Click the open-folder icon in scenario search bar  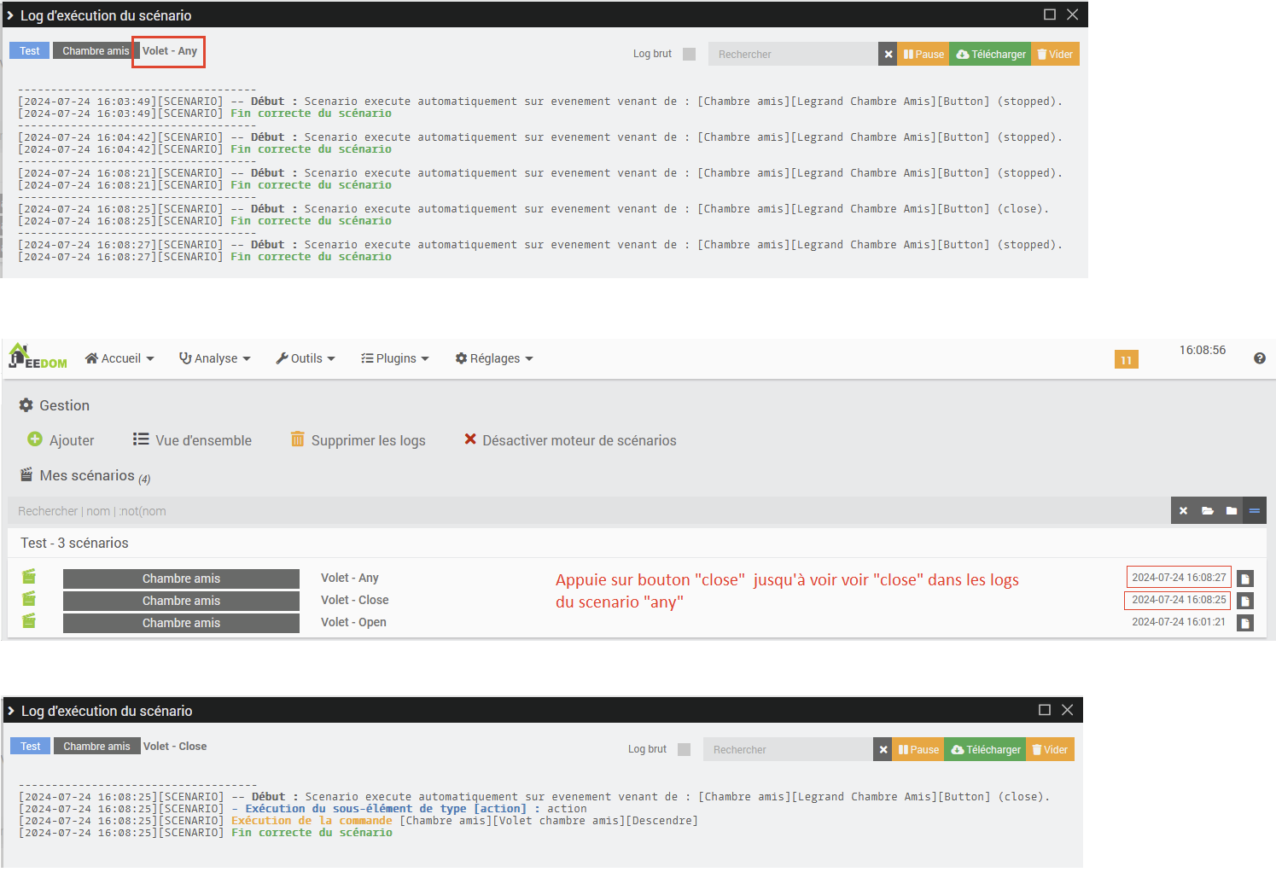[x=1207, y=511]
